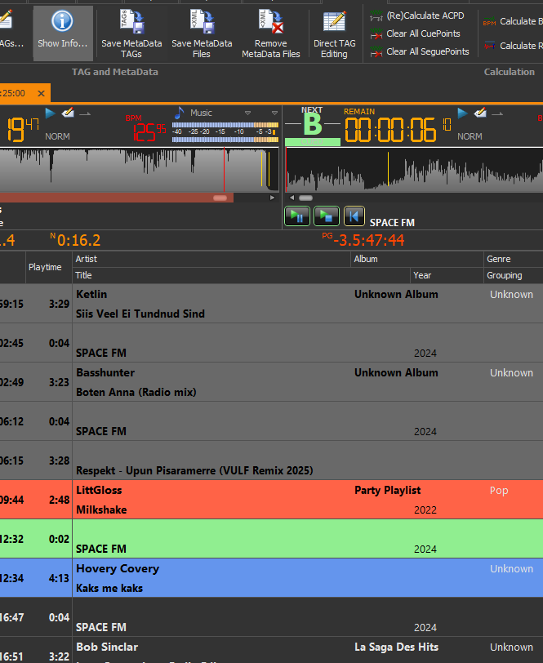Open the Music dropdown arrow in player A
The height and width of the screenshot is (663, 543).
coord(248,113)
